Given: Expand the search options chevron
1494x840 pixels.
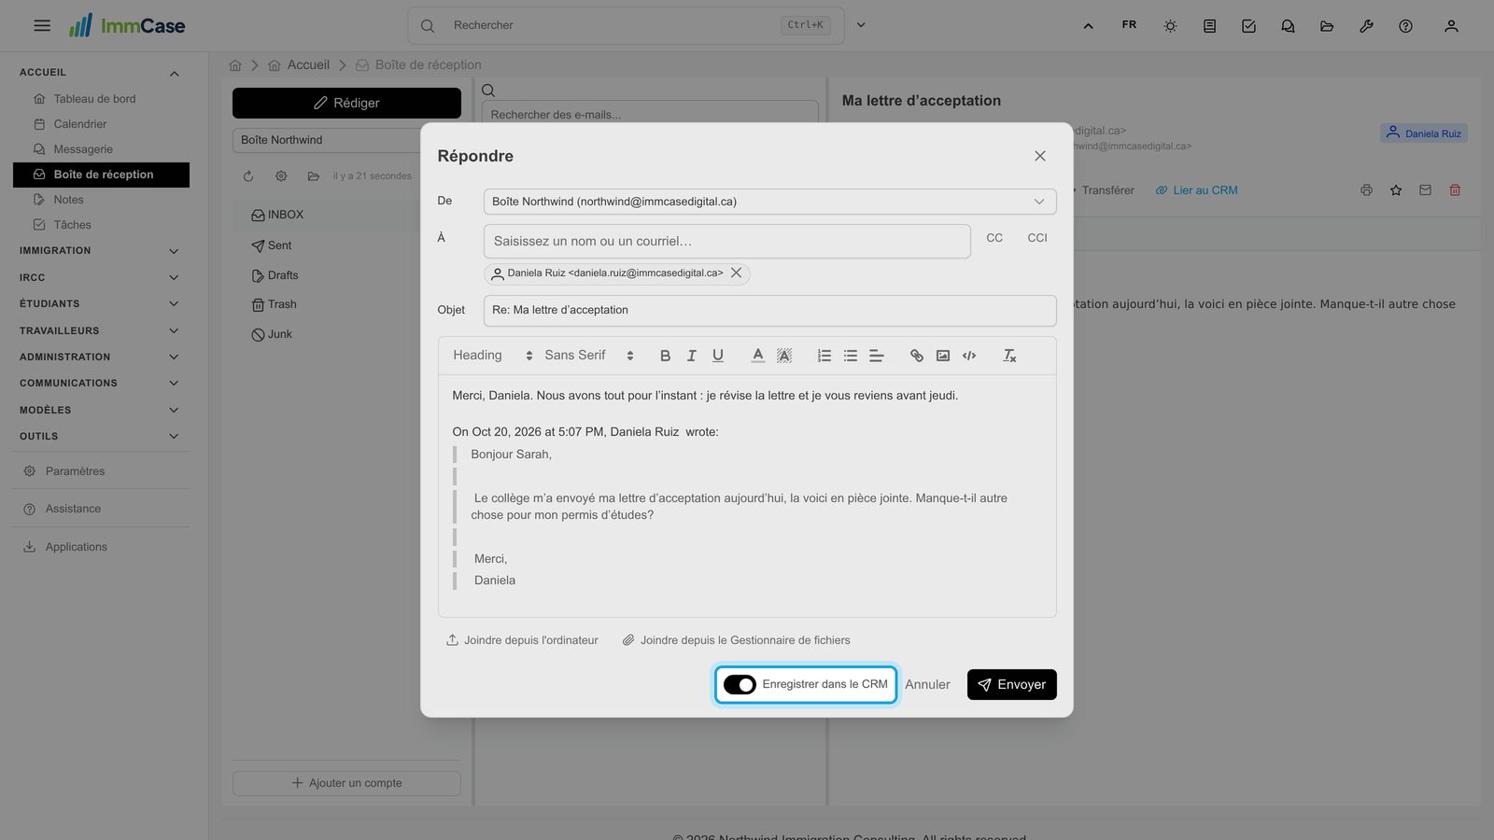Looking at the screenshot, I should [x=861, y=25].
